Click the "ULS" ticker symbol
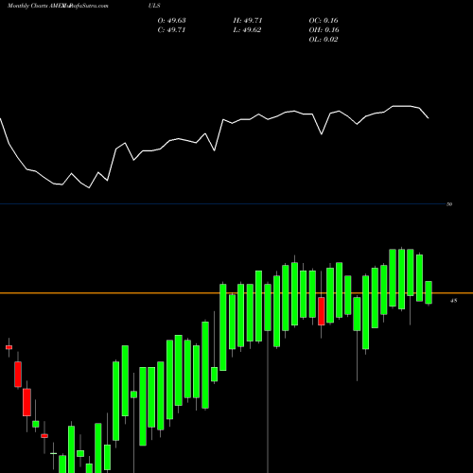Image resolution: width=473 pixels, height=473 pixels. (x=154, y=6)
